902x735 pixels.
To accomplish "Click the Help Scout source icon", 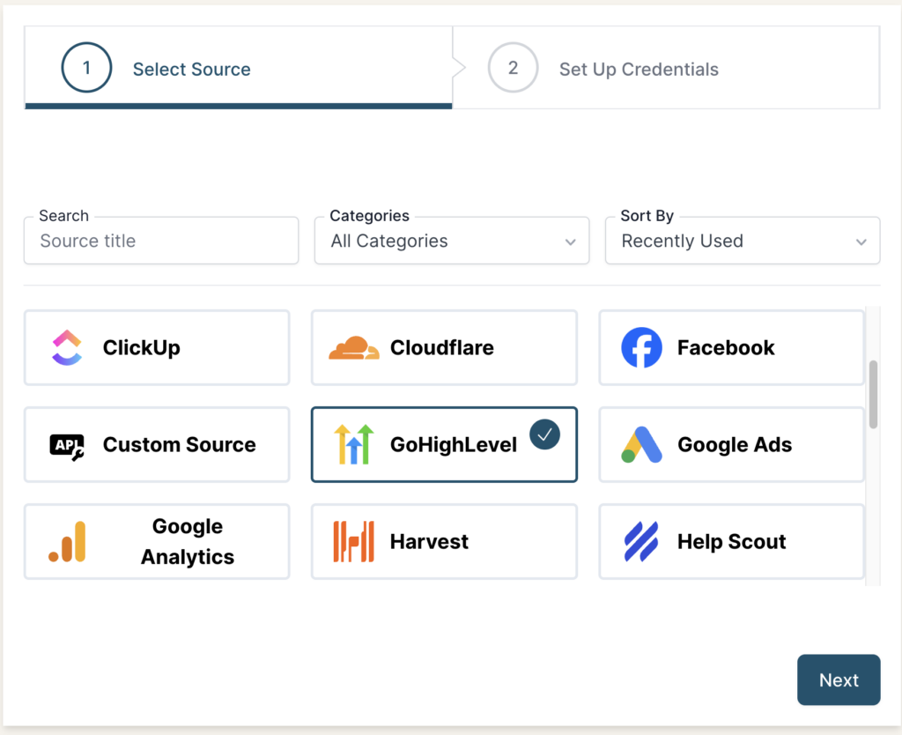I will point(642,541).
